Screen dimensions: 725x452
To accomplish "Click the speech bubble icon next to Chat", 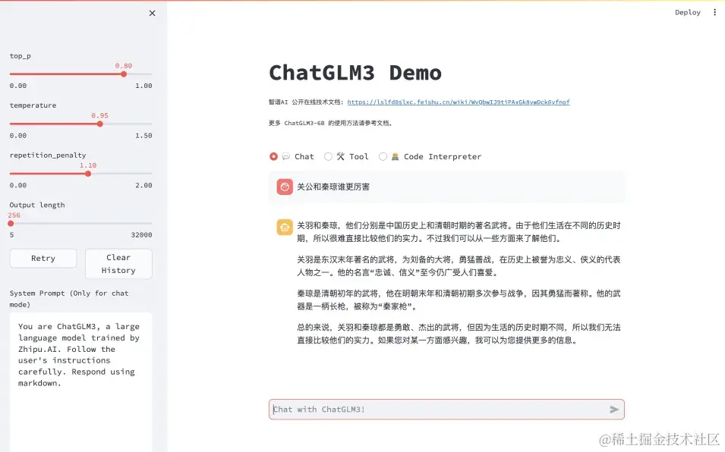I will click(x=284, y=156).
